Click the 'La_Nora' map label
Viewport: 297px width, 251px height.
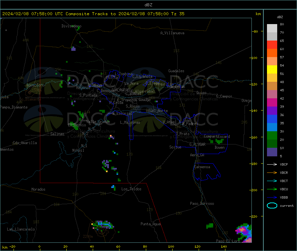[131, 84]
